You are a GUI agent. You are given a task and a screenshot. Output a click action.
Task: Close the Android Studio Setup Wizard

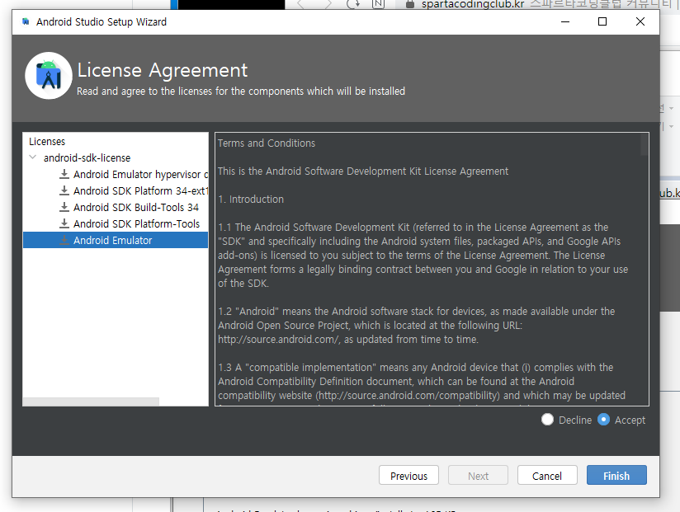coord(640,21)
